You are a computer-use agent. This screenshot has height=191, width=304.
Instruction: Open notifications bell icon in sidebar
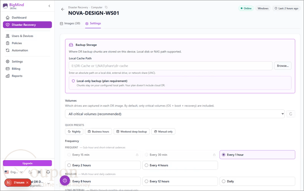point(48,172)
